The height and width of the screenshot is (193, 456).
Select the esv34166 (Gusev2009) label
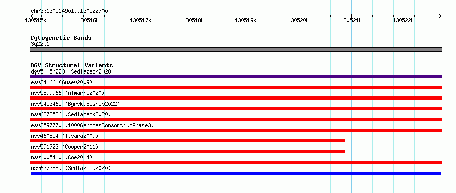(x=61, y=82)
